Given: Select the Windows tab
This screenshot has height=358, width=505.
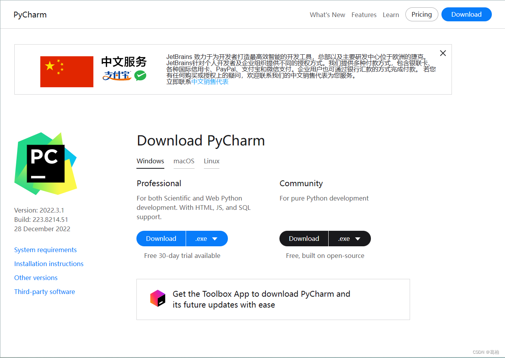Looking at the screenshot, I should (x=150, y=161).
